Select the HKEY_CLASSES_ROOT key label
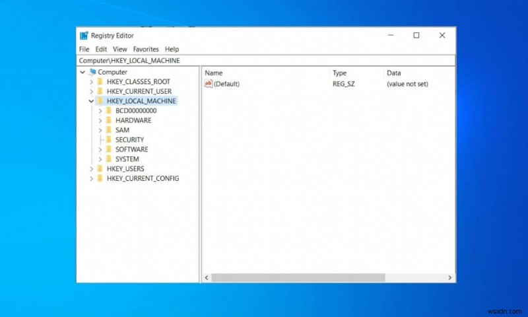 point(139,81)
